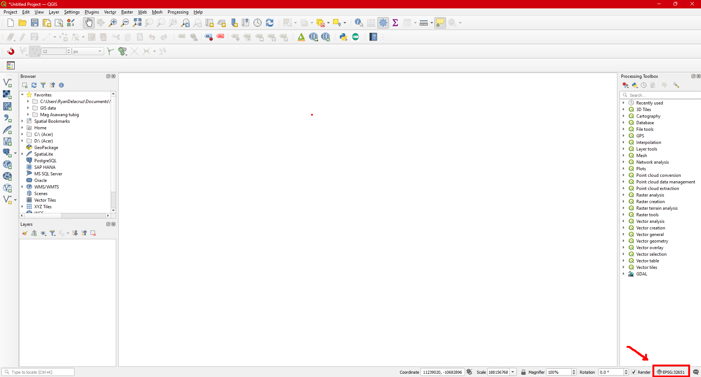Click the Identify Features tool
Viewport: 701px width, 377px height.
pos(359,23)
